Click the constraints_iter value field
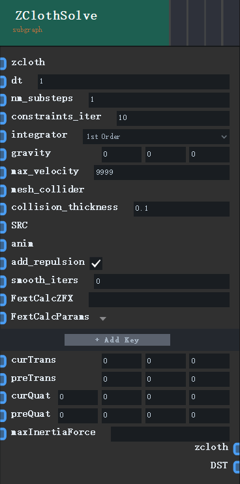Viewport: 240px width, 484px height. [x=173, y=118]
